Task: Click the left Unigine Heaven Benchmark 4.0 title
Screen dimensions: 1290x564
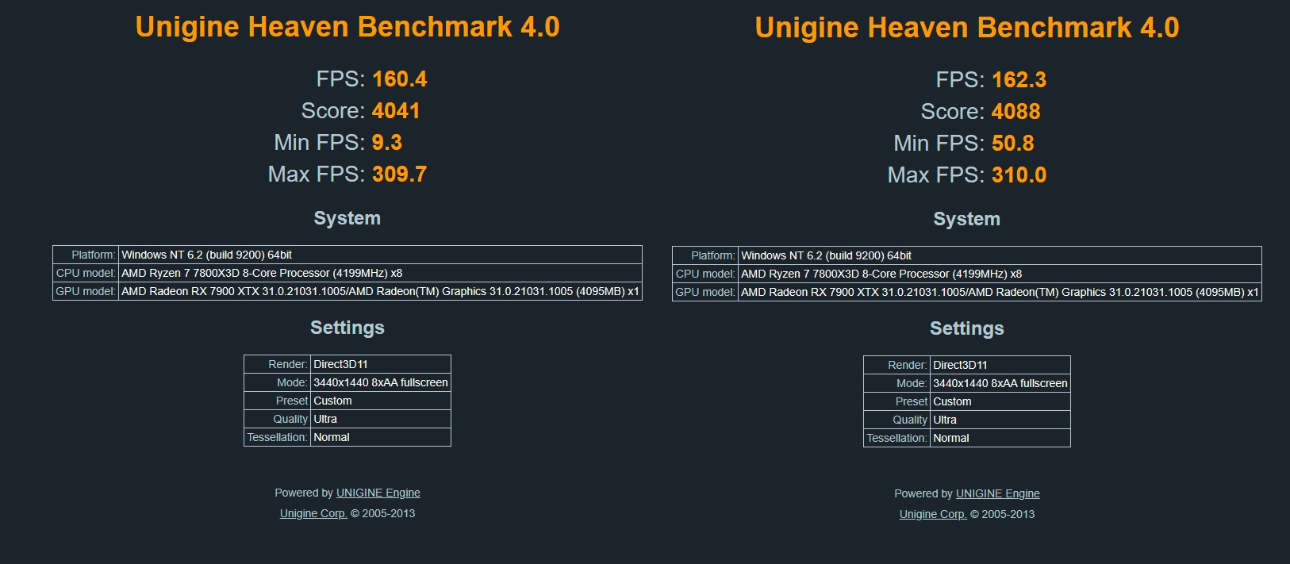Action: click(x=347, y=27)
